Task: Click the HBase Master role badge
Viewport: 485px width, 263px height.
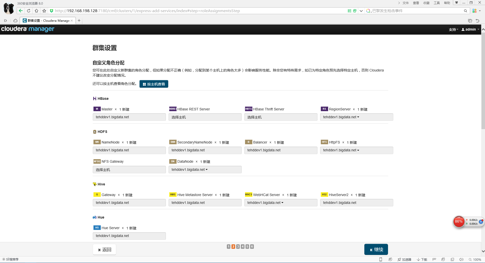Action: tap(97, 109)
